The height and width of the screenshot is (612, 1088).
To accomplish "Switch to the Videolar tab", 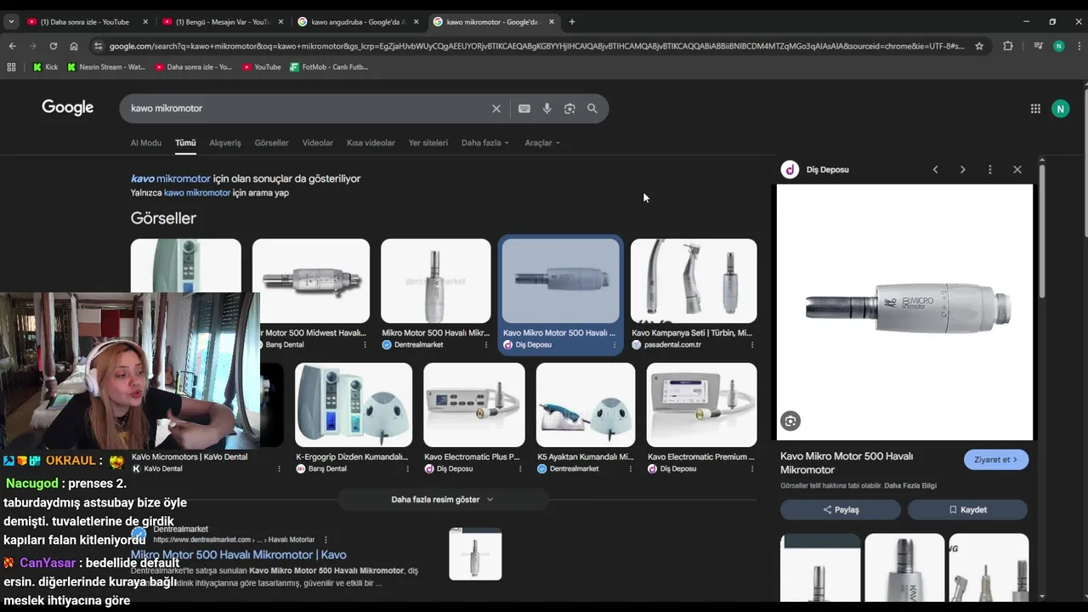I will 318,143.
